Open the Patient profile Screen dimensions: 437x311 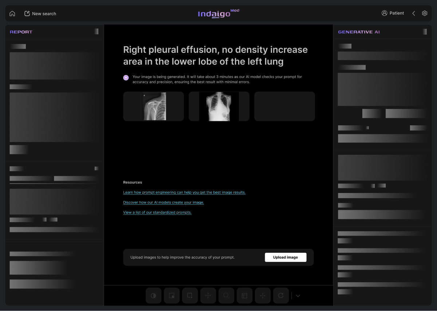(393, 13)
